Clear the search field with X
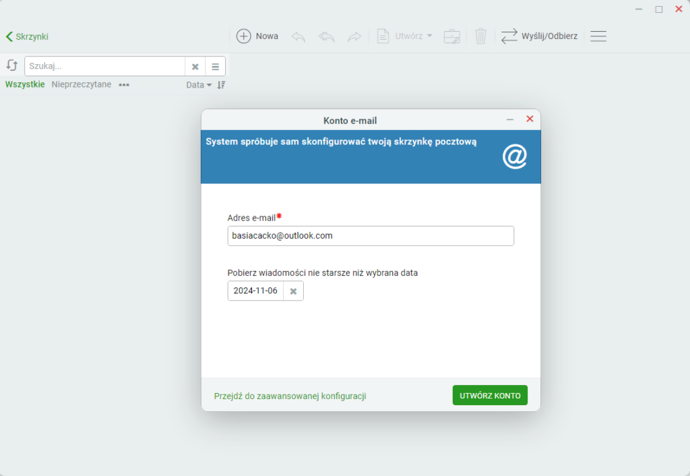Screen dimensions: 690x476 195,67
